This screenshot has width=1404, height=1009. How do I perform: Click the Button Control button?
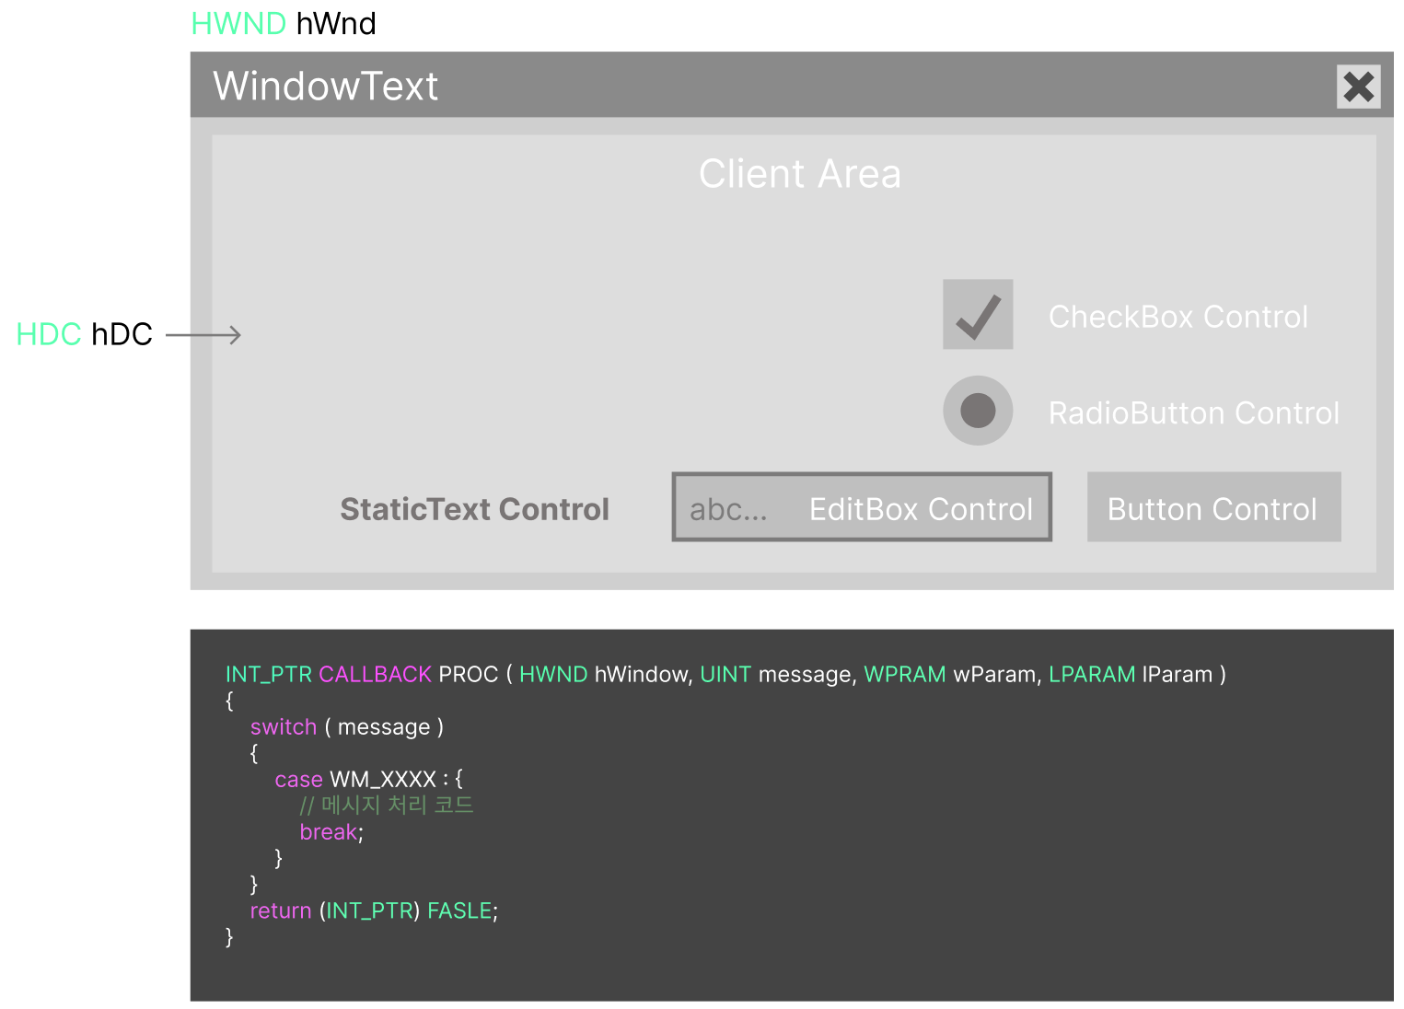click(1213, 507)
